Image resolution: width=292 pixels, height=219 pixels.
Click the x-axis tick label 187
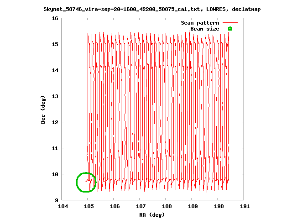point(141,206)
